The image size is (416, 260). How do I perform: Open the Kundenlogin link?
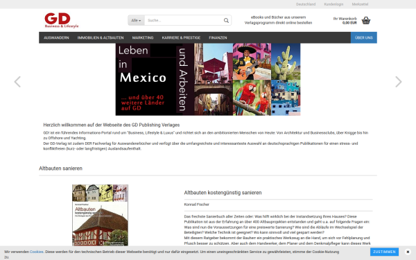tap(333, 4)
